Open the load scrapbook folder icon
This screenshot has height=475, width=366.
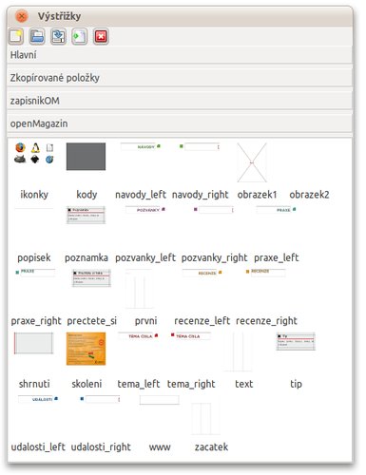tap(37, 36)
